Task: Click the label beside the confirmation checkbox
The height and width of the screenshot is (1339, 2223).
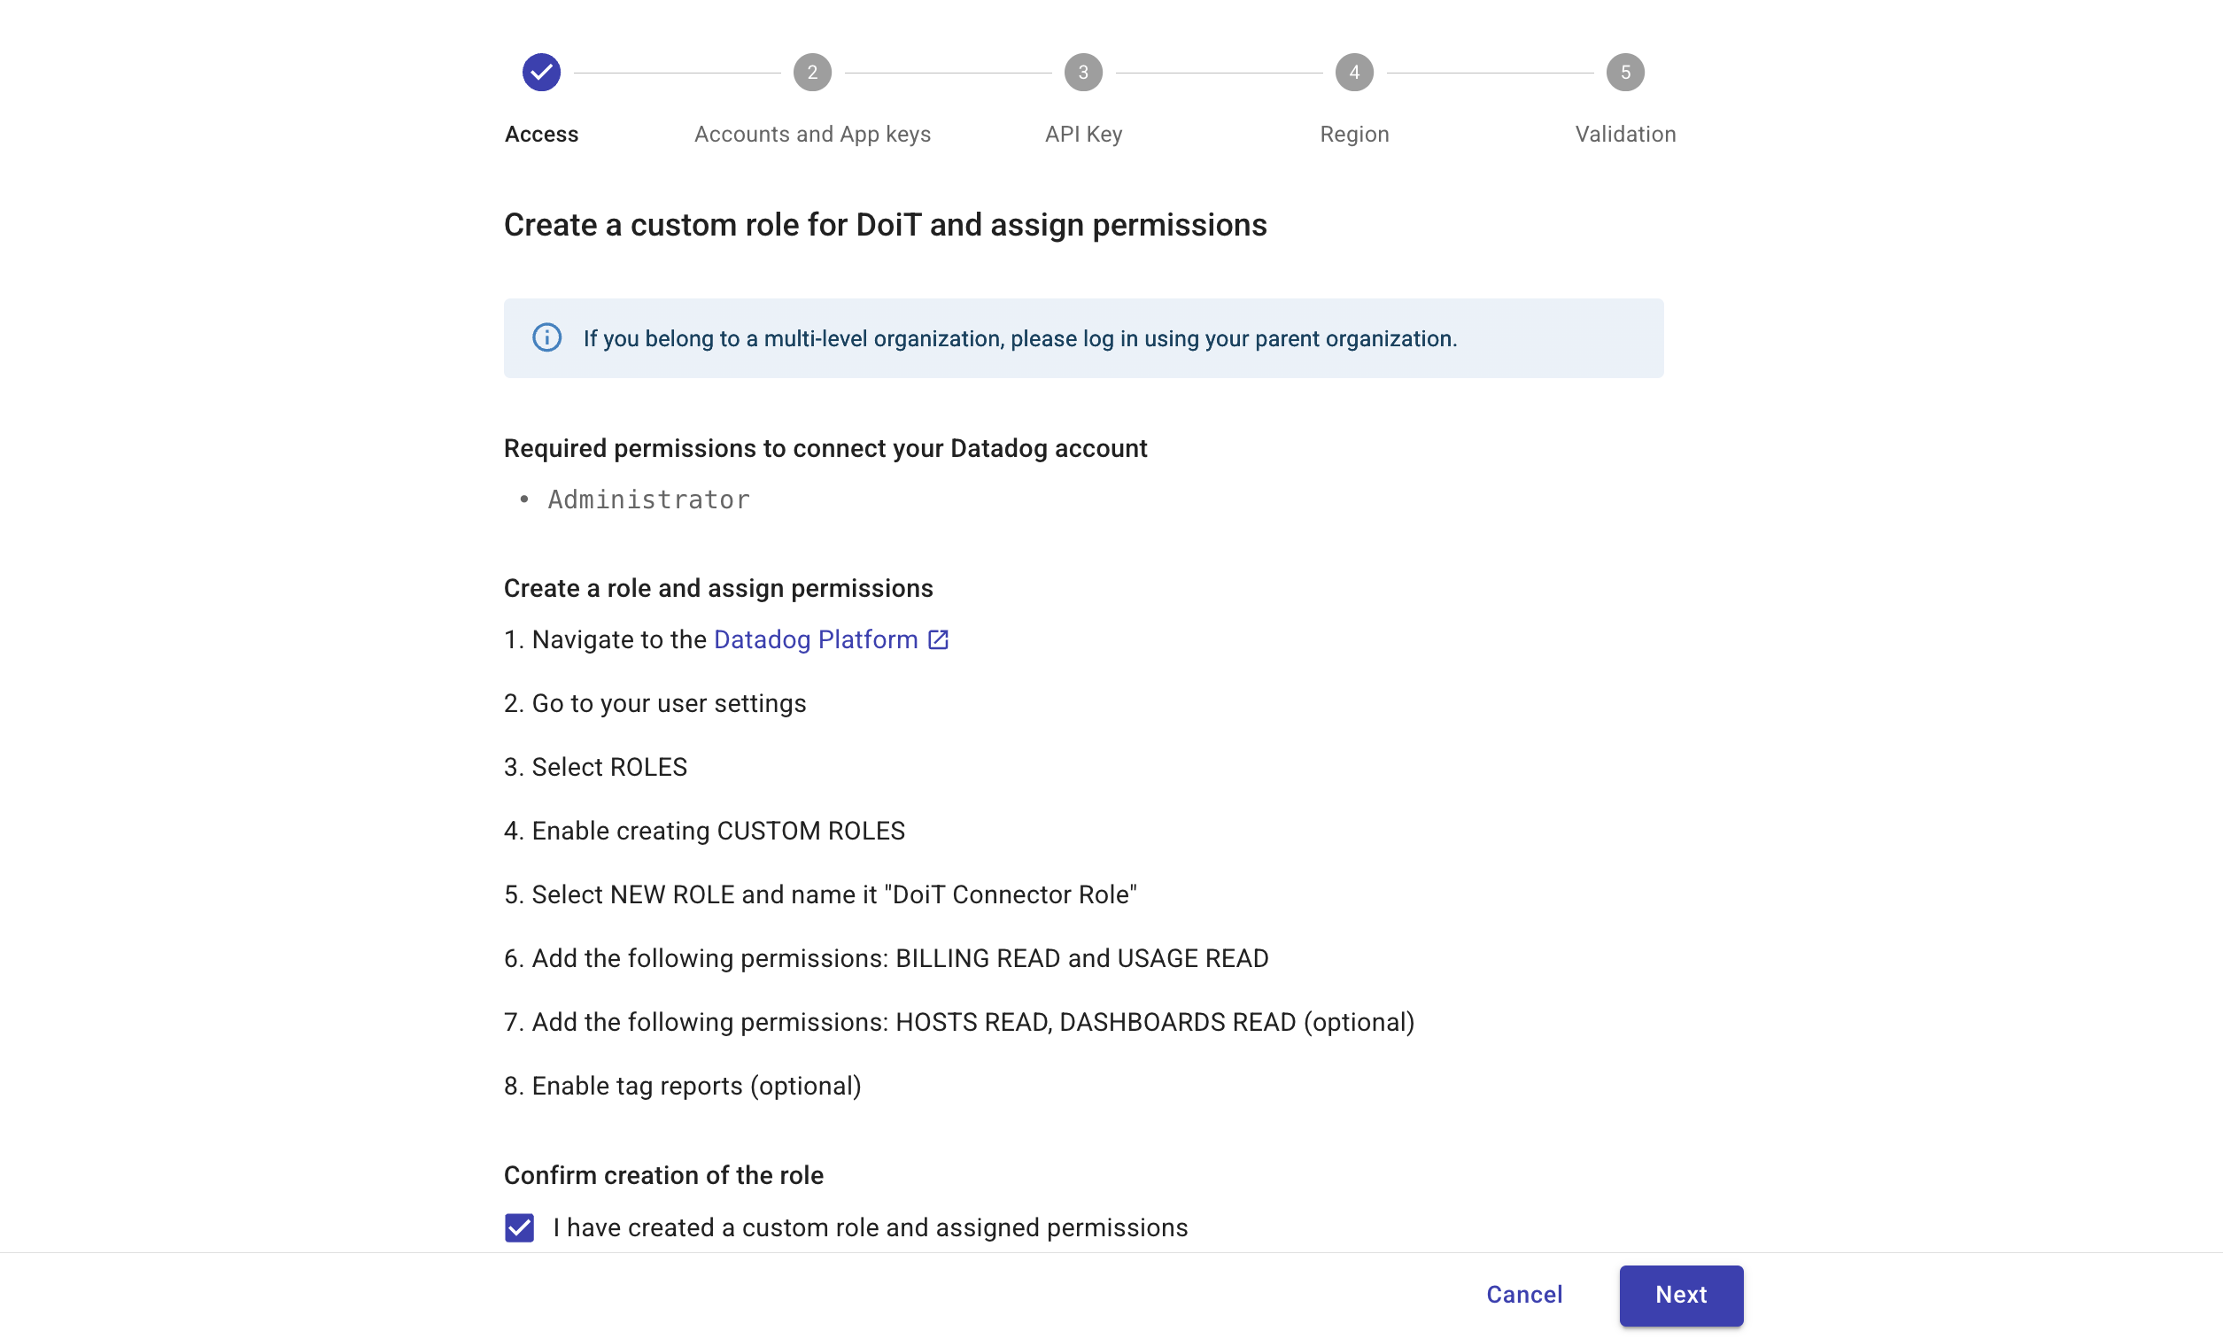Action: (x=870, y=1227)
